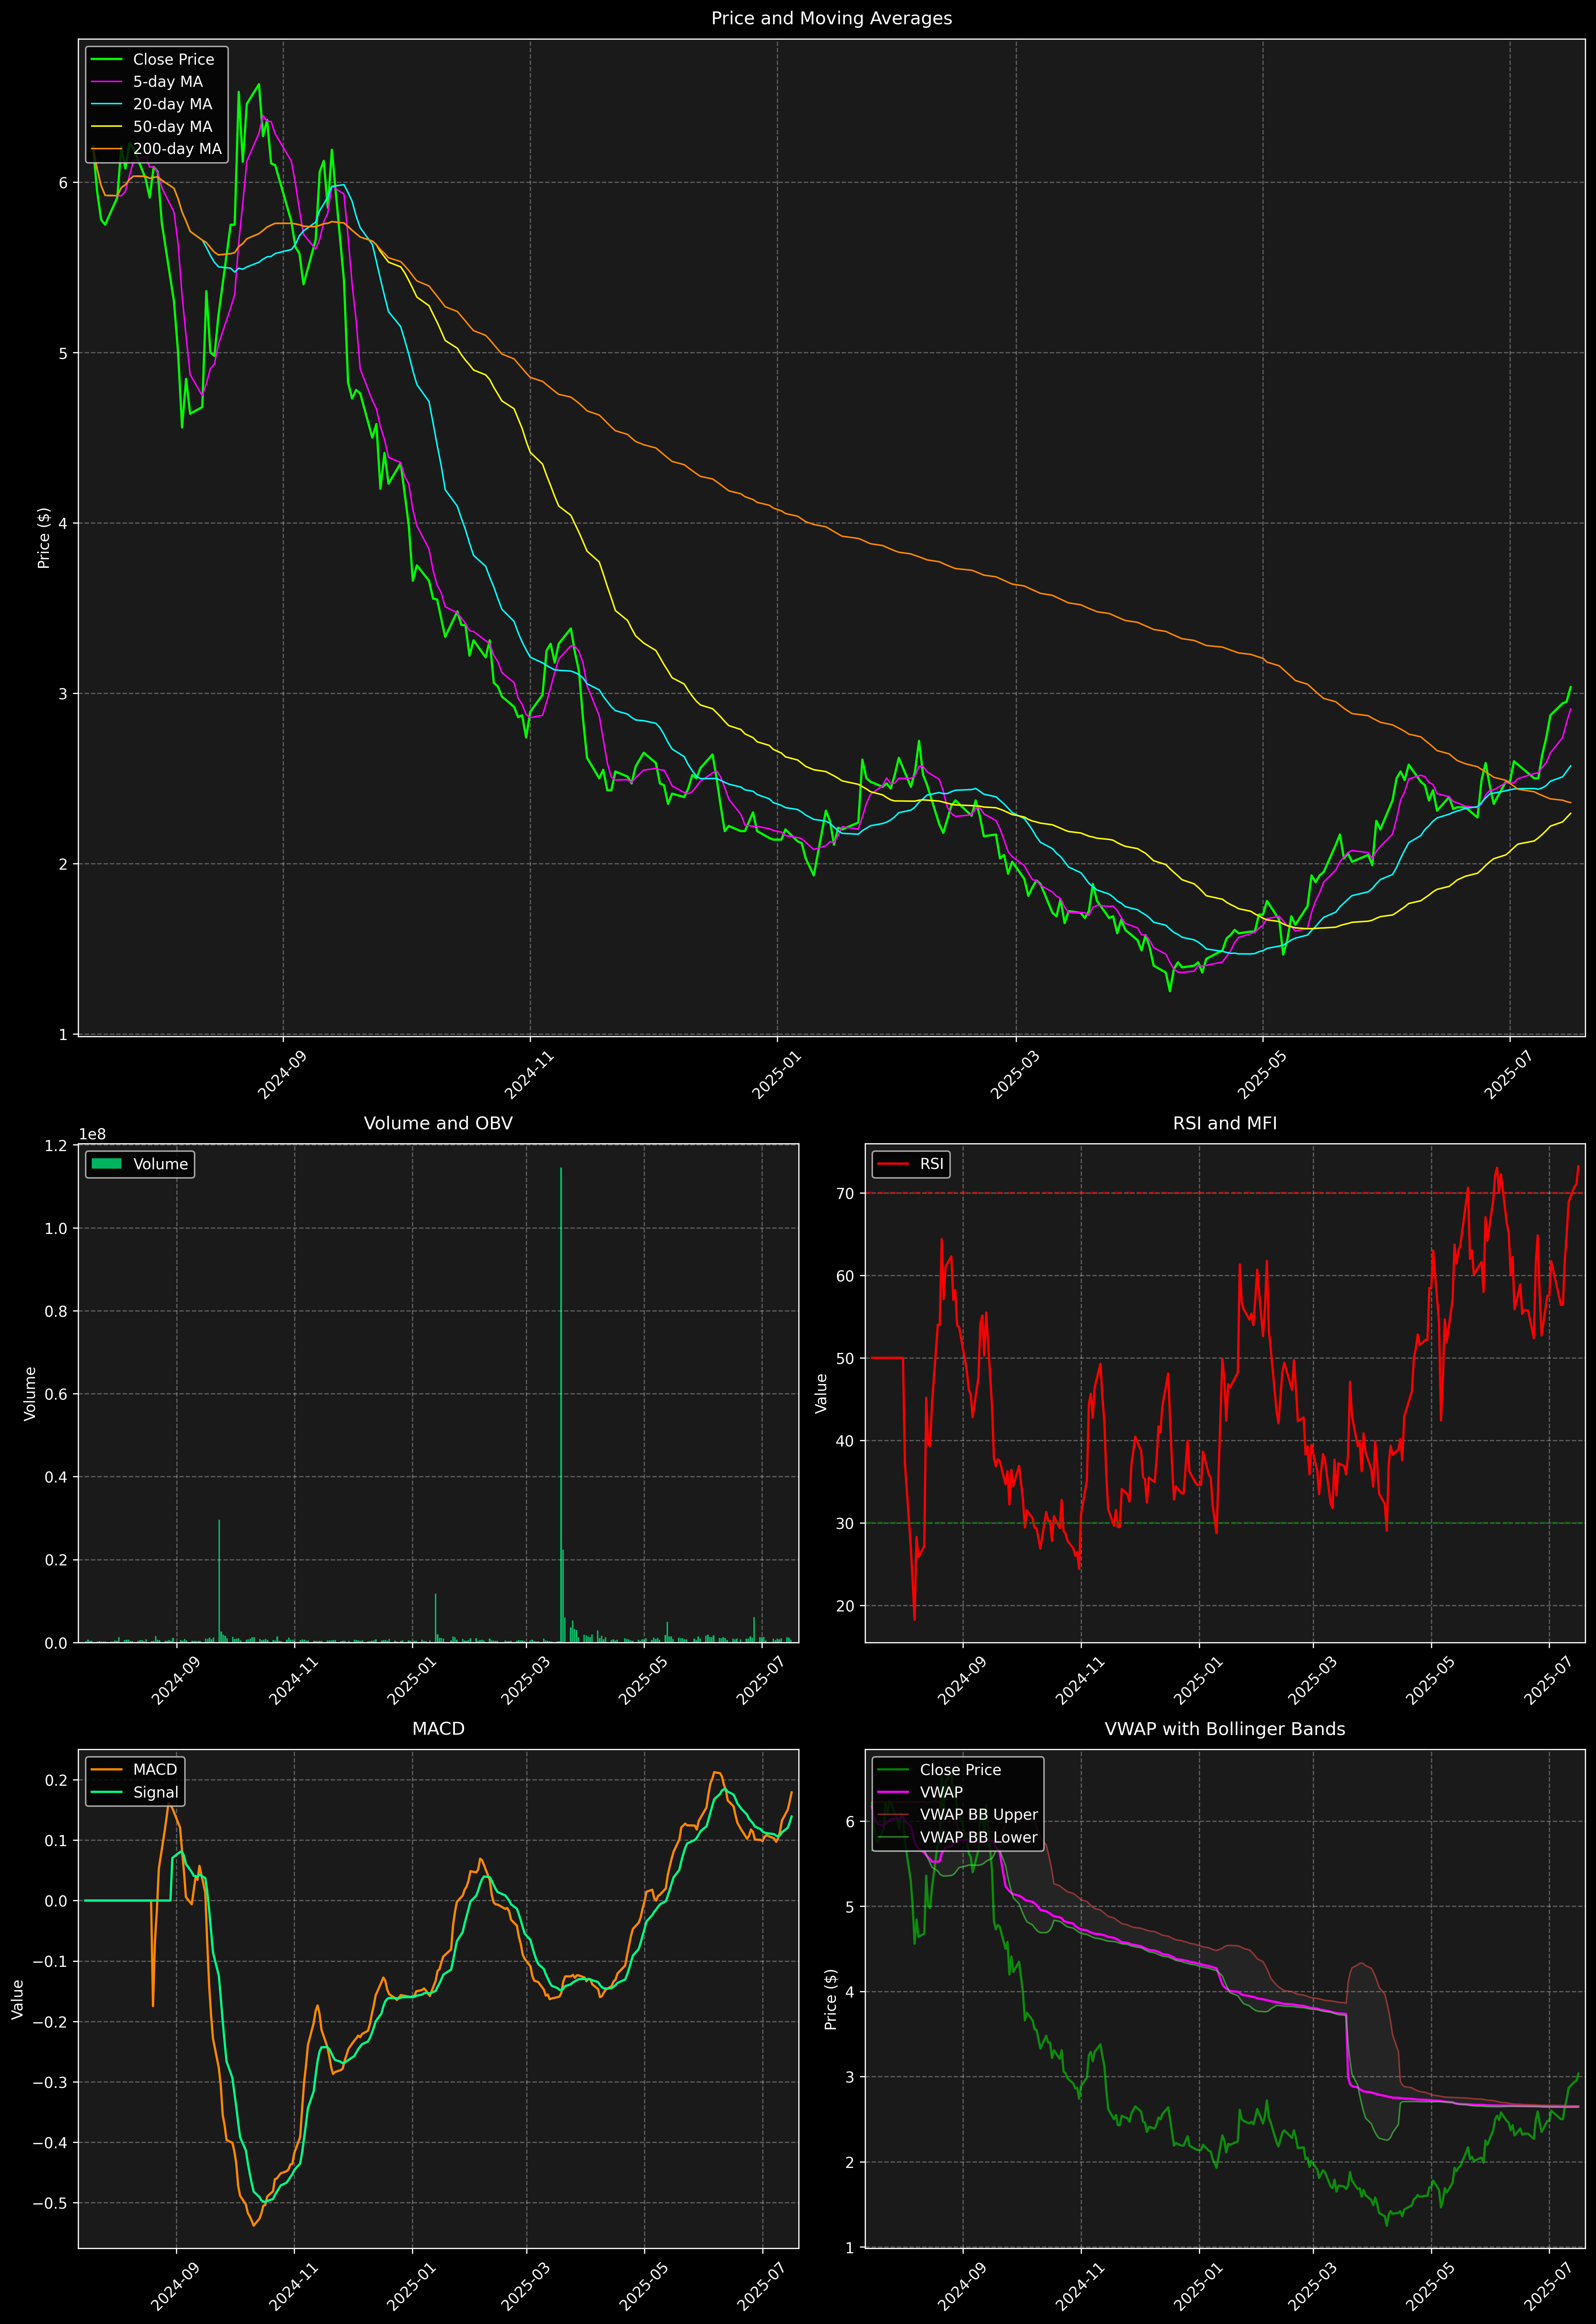Click the '2024-11' date tick under the VWAP chart

[x=1081, y=2287]
